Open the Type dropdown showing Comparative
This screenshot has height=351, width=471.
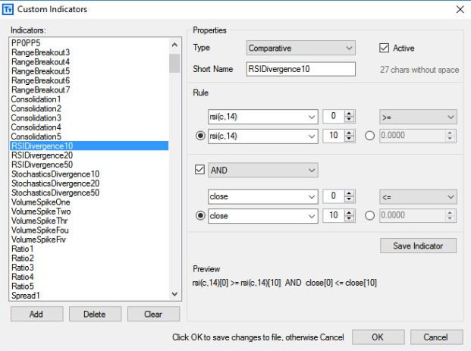(x=300, y=48)
